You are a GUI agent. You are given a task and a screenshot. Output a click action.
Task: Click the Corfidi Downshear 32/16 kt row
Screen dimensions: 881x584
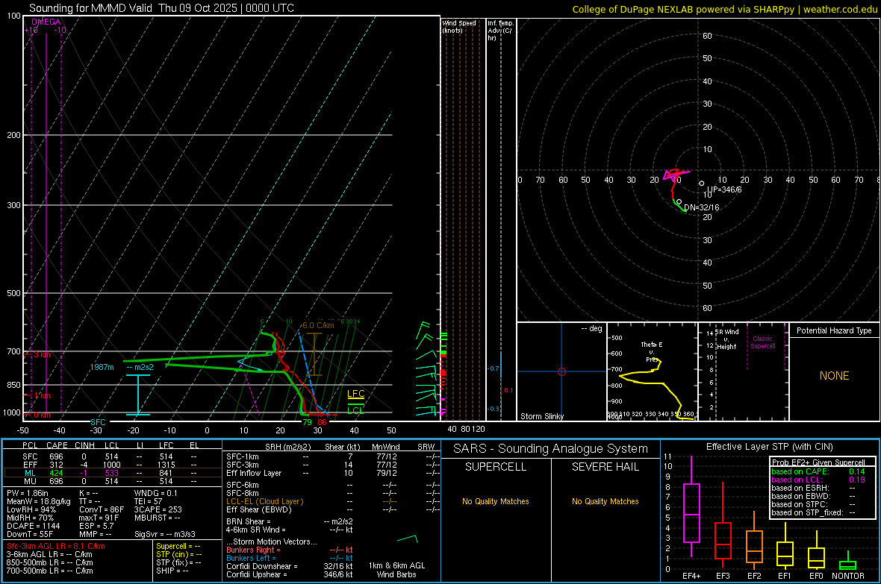pos(290,566)
